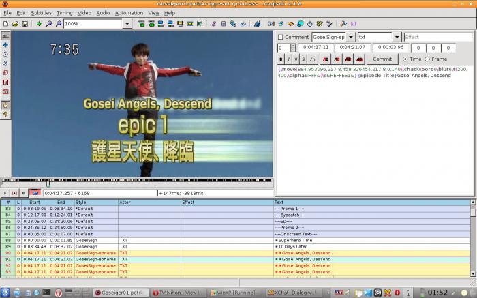Expand the 100% zoom dropdown
The height and width of the screenshot is (298, 477).
pos(127,23)
